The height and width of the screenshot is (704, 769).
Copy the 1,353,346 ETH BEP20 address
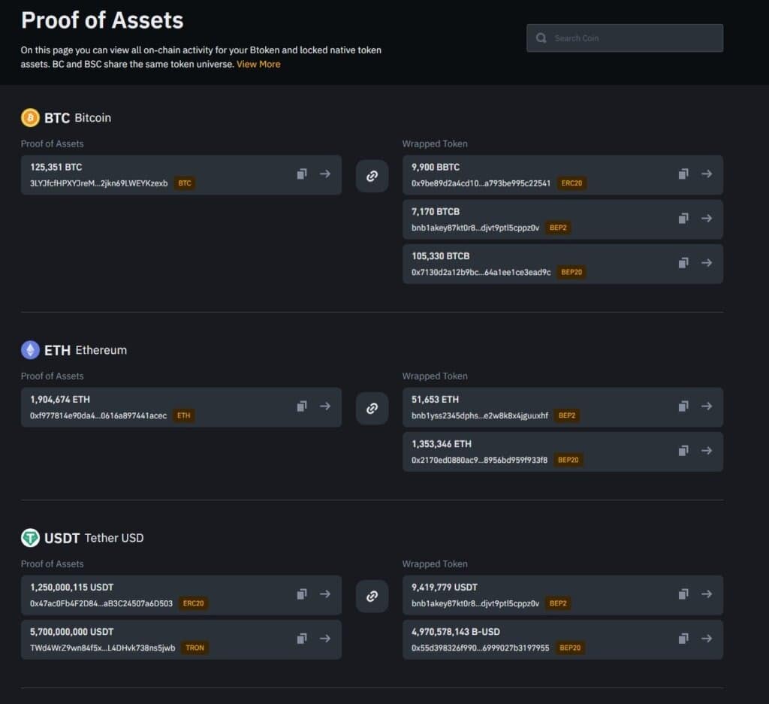683,450
